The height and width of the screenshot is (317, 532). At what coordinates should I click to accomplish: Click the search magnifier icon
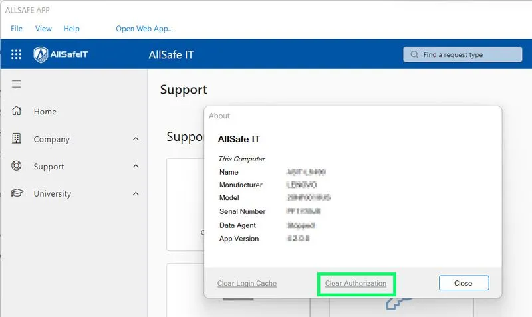tap(414, 54)
